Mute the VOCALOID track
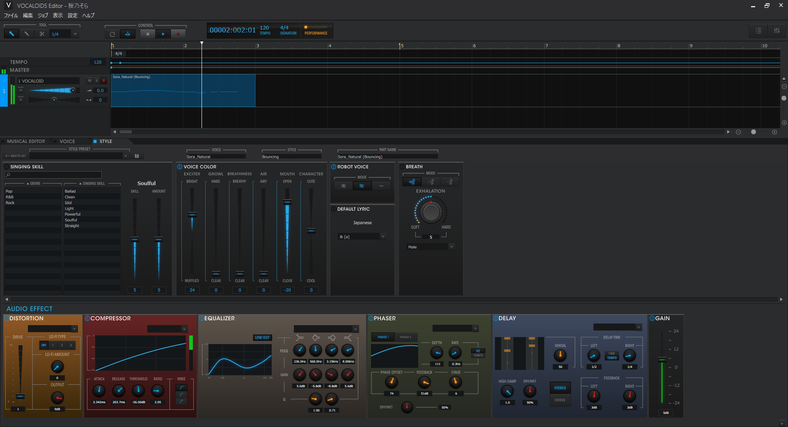The image size is (788, 427). [89, 80]
